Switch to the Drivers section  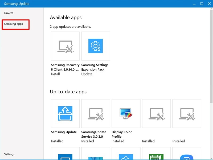(9, 13)
